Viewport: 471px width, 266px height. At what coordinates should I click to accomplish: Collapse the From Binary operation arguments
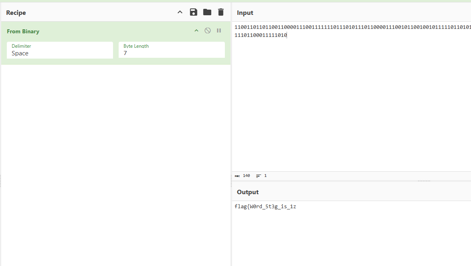tap(196, 31)
